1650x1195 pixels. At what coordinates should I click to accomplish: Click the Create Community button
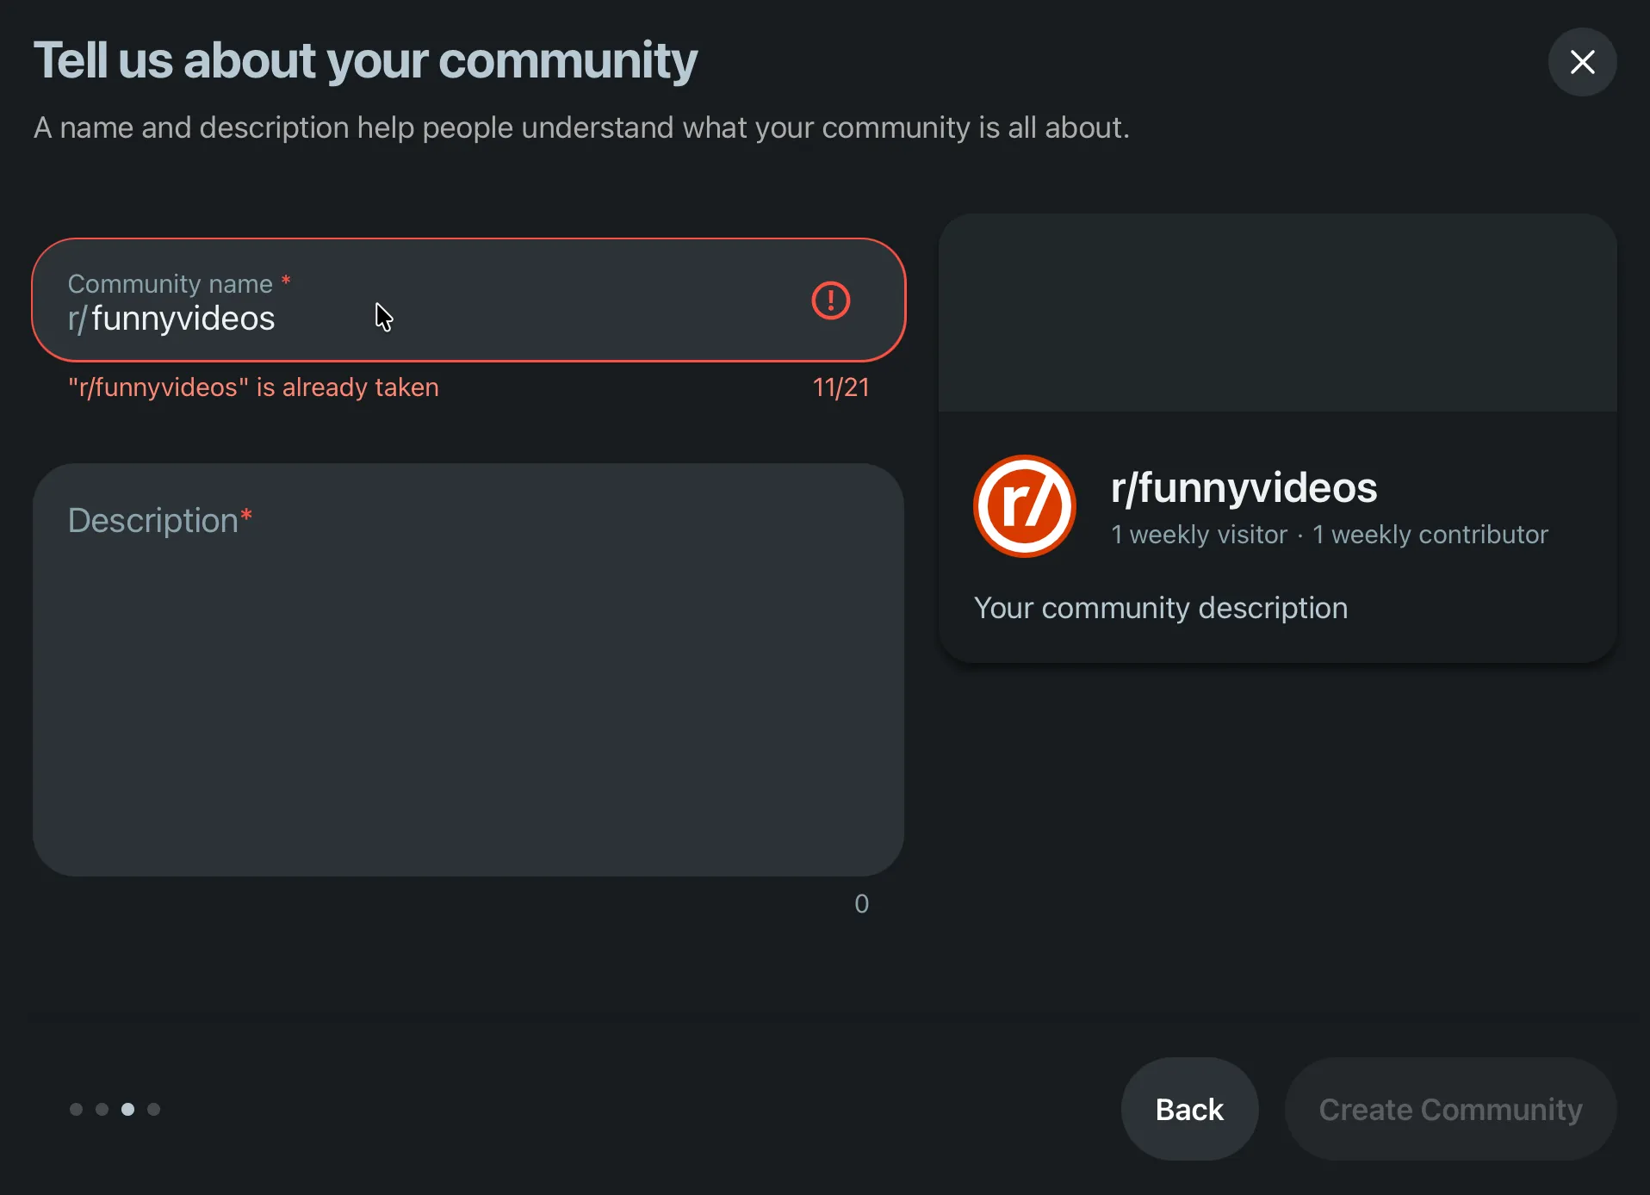1450,1109
